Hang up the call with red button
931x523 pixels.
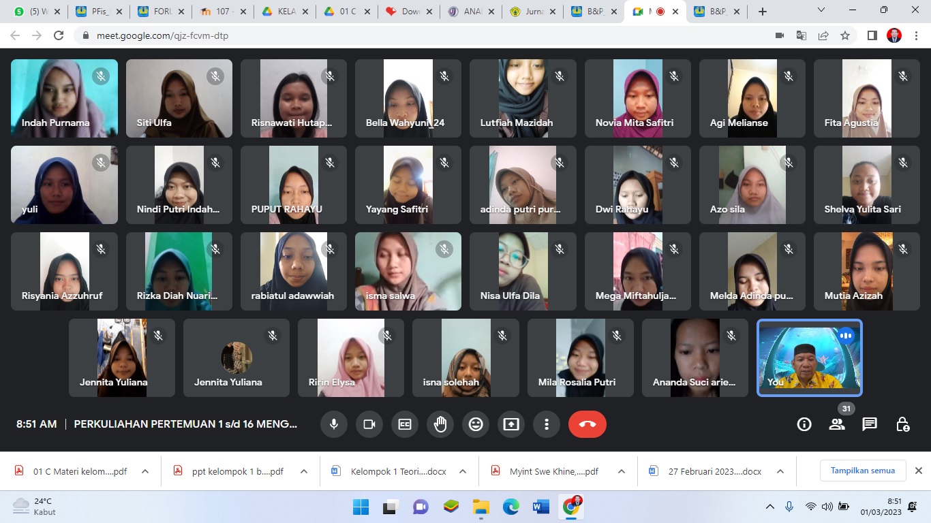click(587, 424)
